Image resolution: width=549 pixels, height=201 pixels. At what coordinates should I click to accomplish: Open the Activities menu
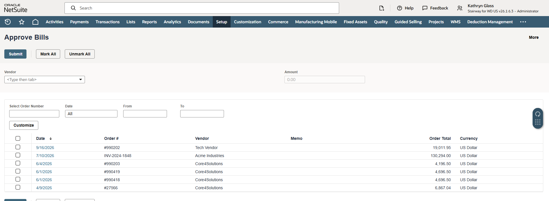[54, 22]
